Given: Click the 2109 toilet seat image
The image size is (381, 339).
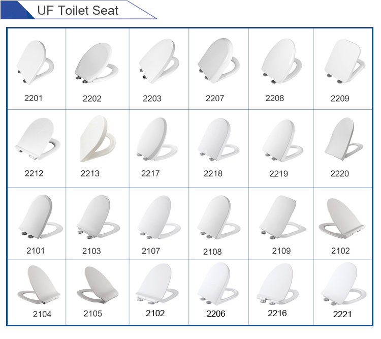Looking at the screenshot, I should (282, 217).
